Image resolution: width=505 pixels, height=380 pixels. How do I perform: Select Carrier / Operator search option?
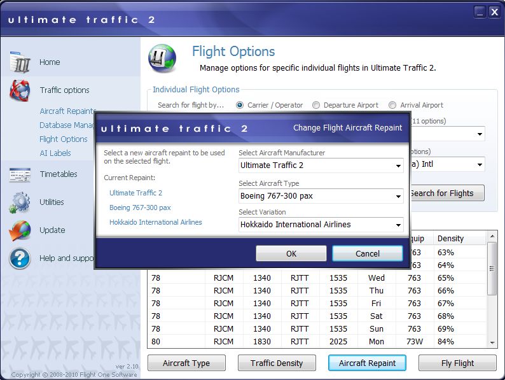pos(240,105)
